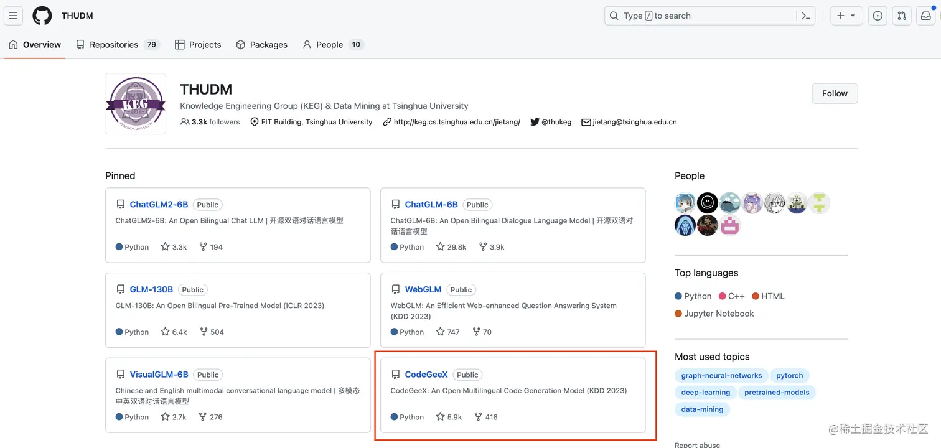Click the Pinned section heading
This screenshot has width=941, height=448.
[x=120, y=176]
